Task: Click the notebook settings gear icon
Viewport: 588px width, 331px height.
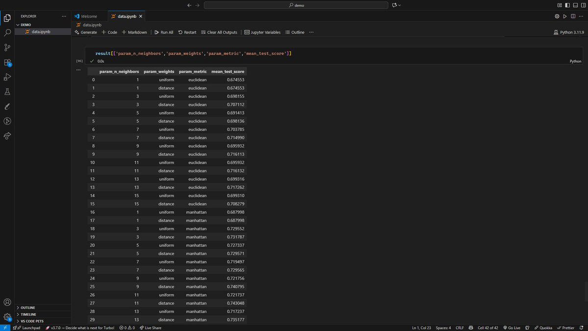Action: tap(557, 16)
